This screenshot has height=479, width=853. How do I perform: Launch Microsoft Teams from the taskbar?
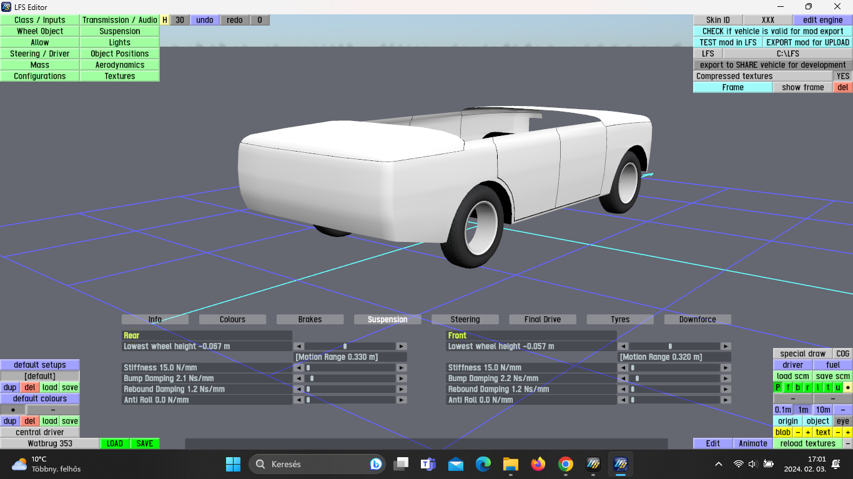[428, 464]
